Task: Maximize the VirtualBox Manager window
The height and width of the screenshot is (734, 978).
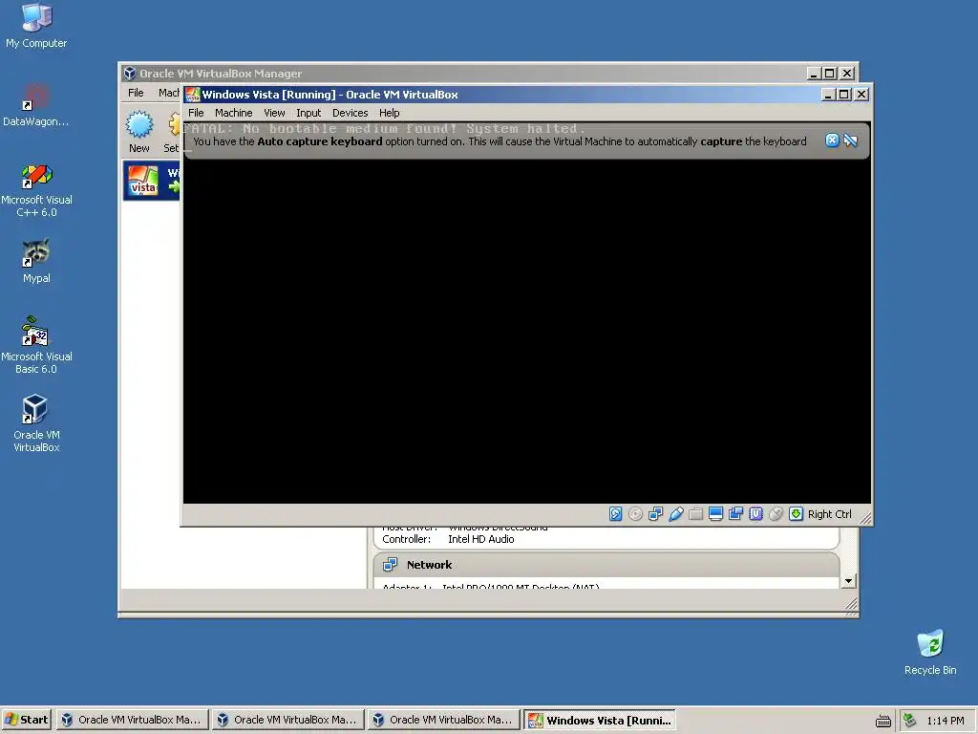Action: (x=829, y=73)
